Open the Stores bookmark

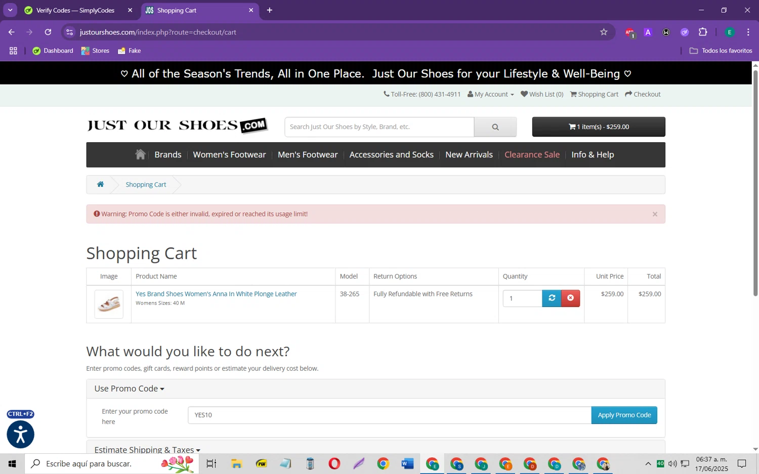[x=95, y=51]
